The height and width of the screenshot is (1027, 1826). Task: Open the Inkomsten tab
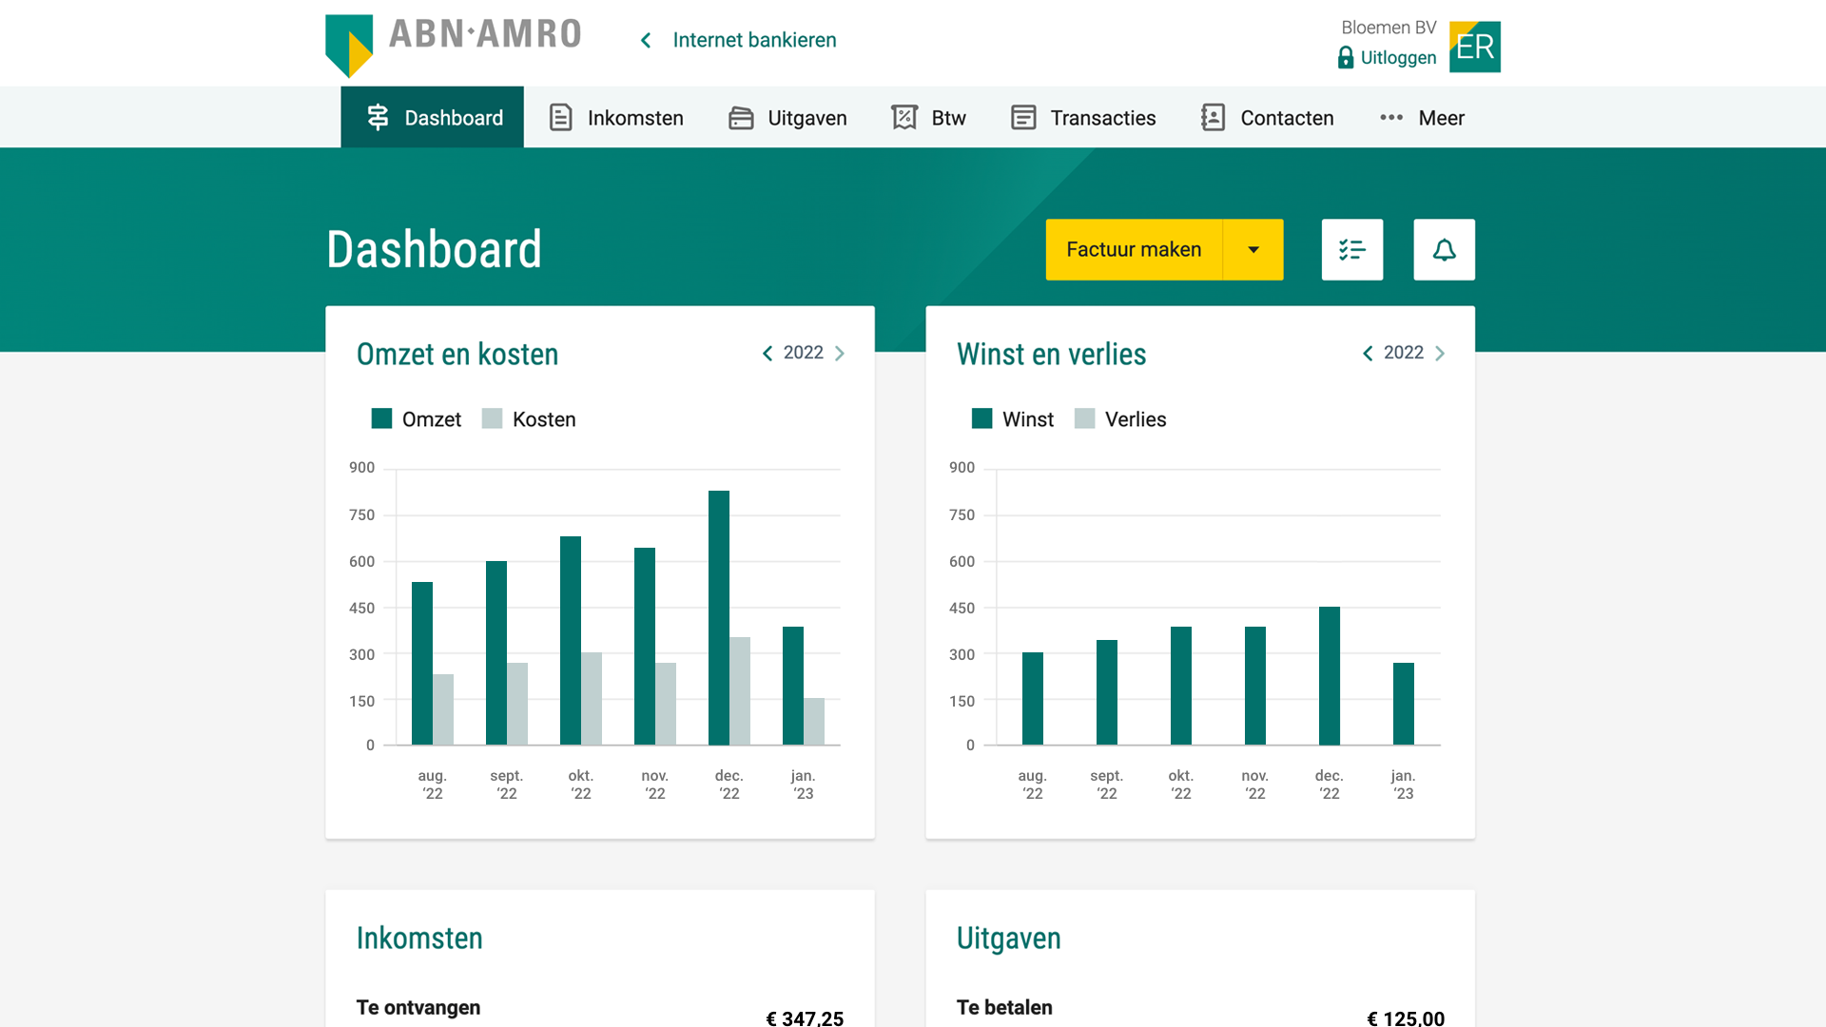click(616, 117)
